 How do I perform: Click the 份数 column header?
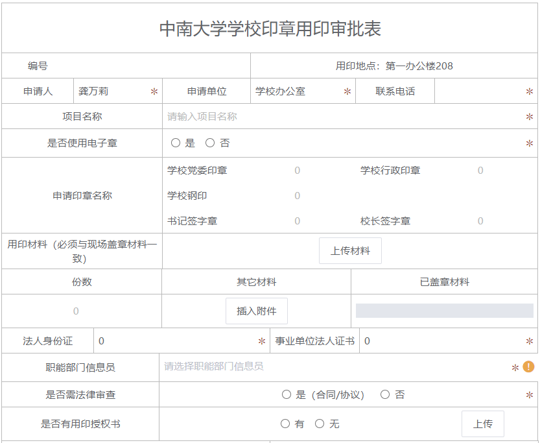[82, 282]
